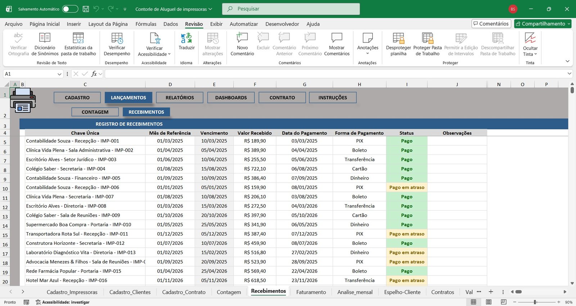Viewport: 576px width, 306px height.
Task: Click the CADASTRO navigation button
Action: [x=77, y=98]
